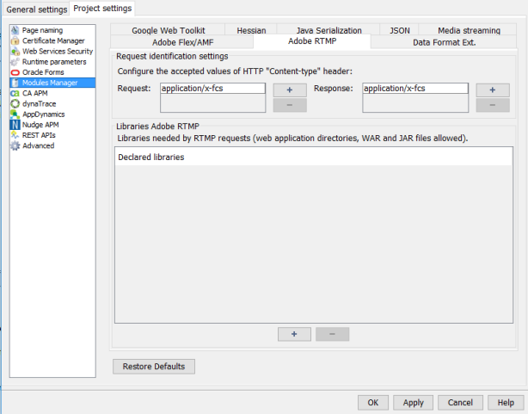Image resolution: width=528 pixels, height=414 pixels.
Task: Click the Runtime parameters gears icon
Action: 15,62
